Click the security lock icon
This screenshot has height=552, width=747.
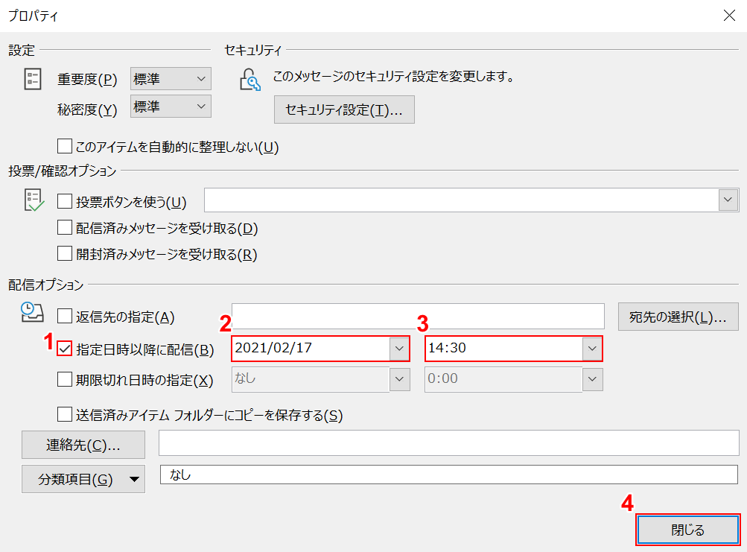click(249, 79)
